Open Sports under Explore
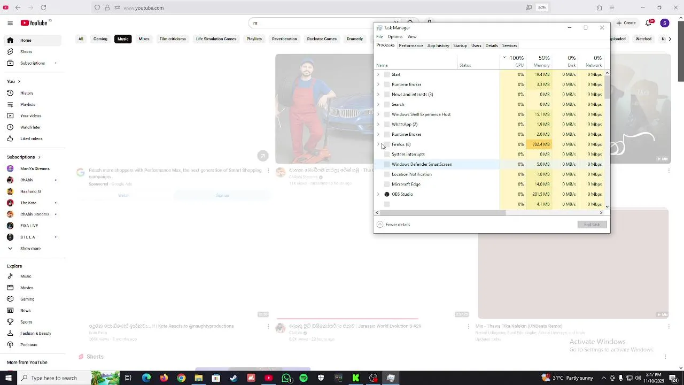Screen dimensions: 684x385 (32, 322)
